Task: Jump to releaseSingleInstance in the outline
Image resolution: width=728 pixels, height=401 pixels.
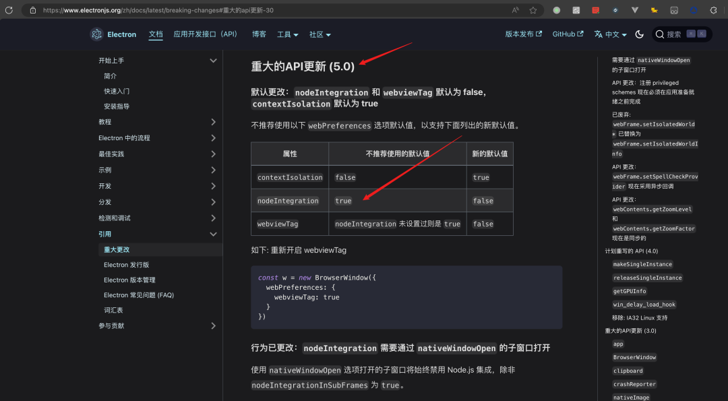Action: point(648,278)
